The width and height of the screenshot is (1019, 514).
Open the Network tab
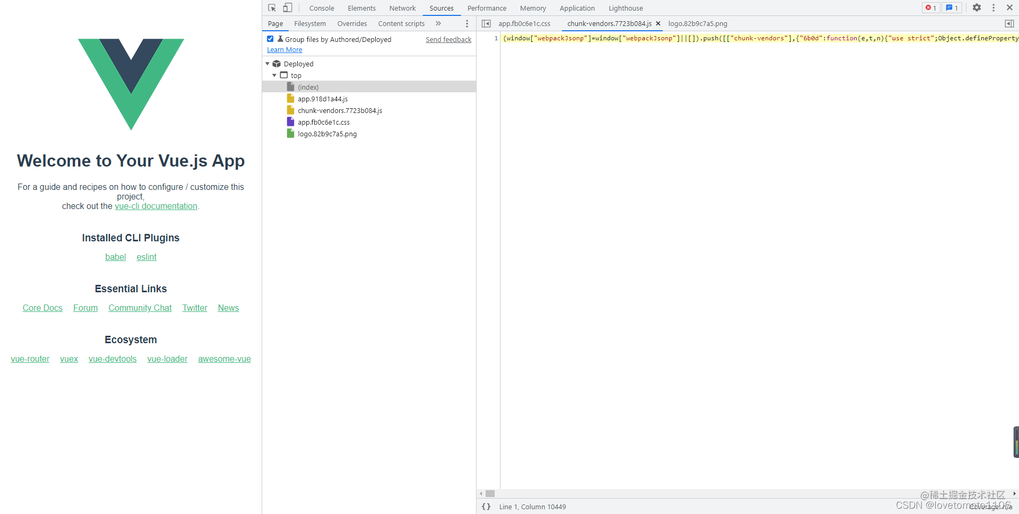pyautogui.click(x=402, y=8)
